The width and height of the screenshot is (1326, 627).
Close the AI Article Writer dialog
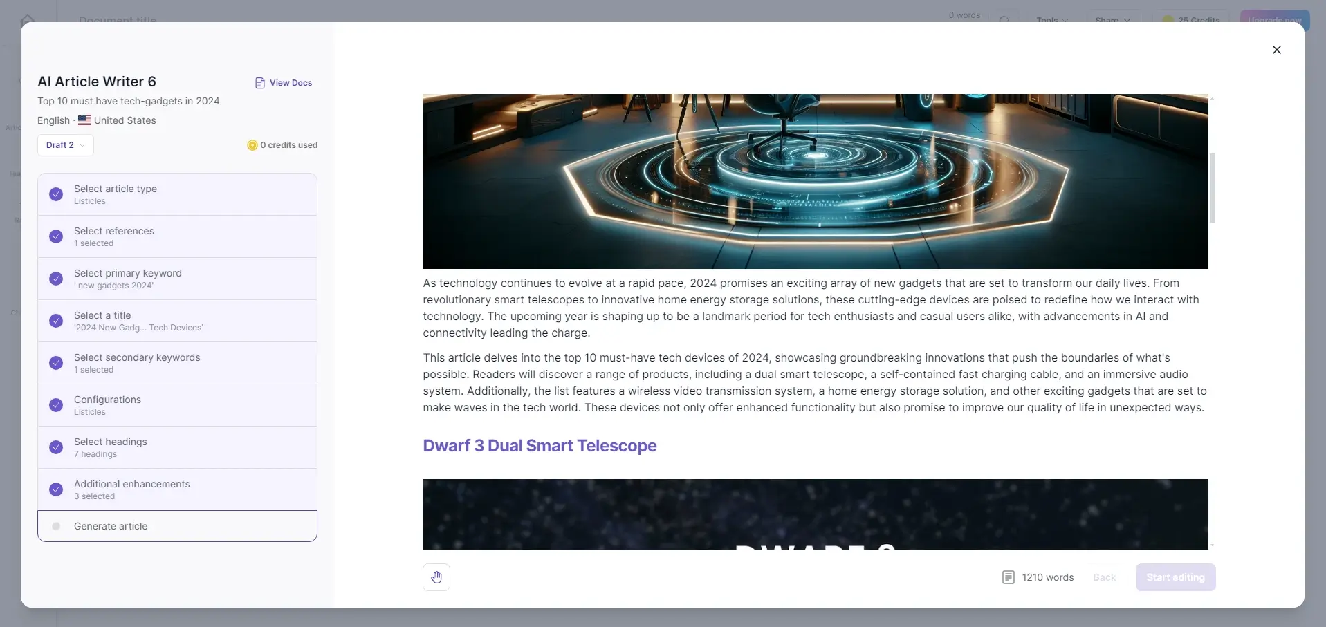pos(1276,50)
